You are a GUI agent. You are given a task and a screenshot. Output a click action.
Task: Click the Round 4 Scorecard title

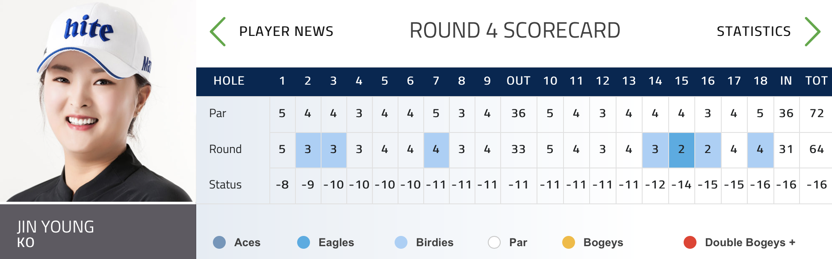pyautogui.click(x=515, y=31)
